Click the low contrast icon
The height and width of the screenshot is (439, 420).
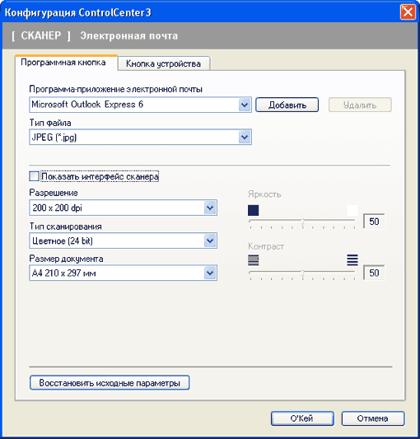point(253,260)
